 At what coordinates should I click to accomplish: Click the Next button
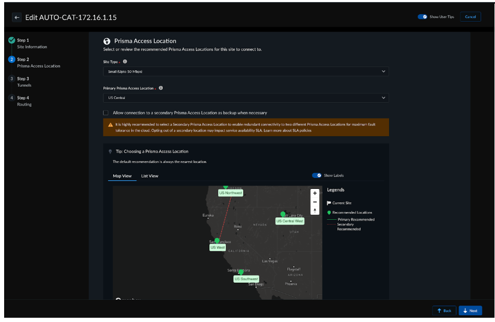point(470,311)
